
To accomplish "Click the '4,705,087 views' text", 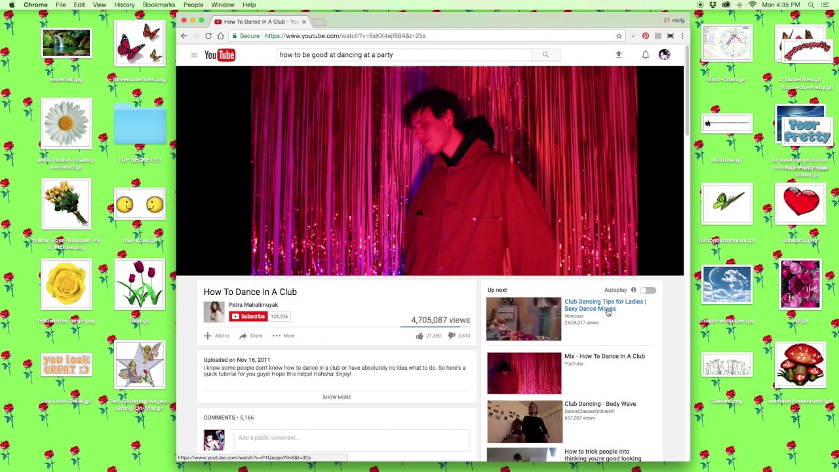I will point(440,320).
